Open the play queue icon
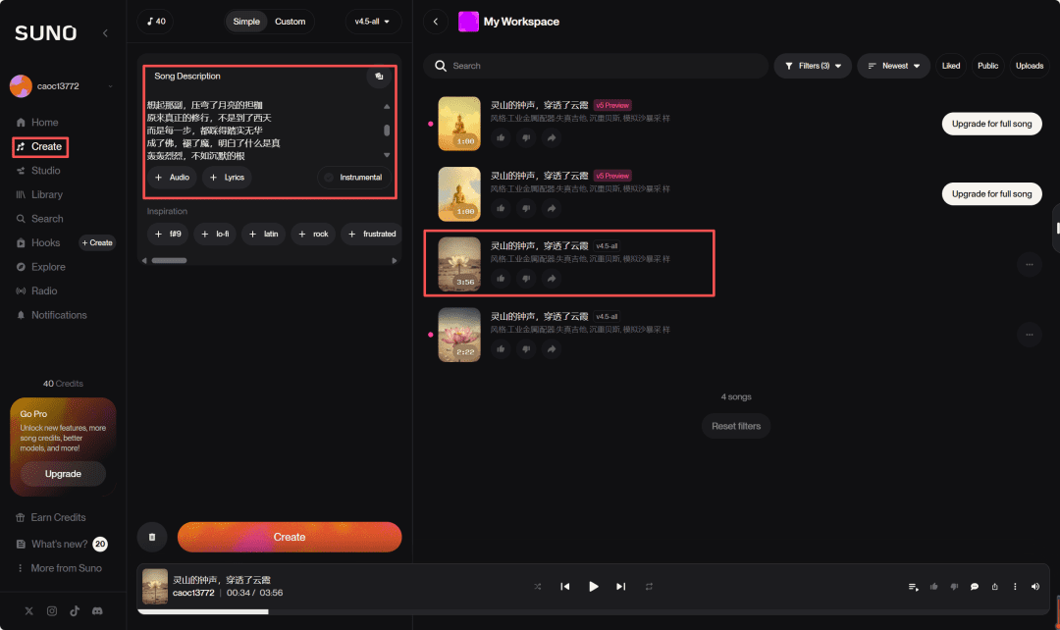 [914, 587]
